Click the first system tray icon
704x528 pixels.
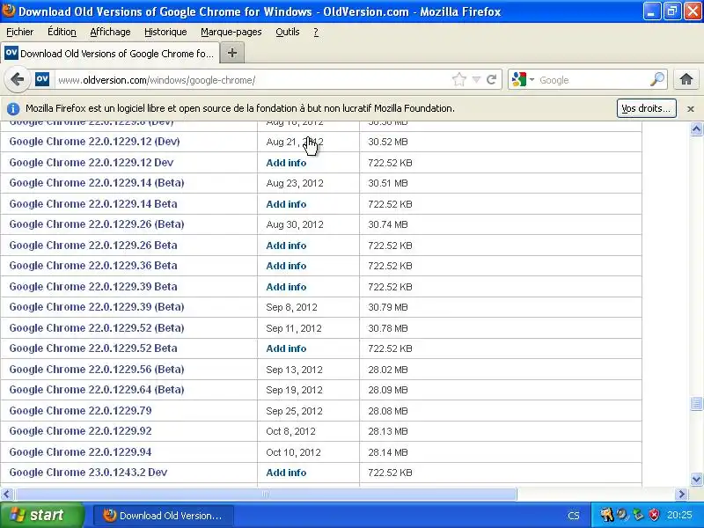coord(606,515)
